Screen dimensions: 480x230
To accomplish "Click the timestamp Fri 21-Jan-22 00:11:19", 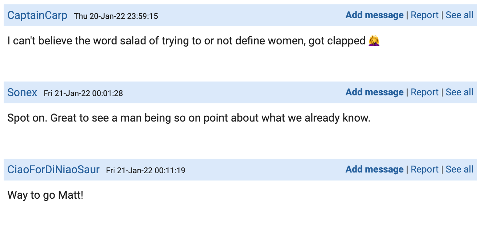I will (x=146, y=171).
